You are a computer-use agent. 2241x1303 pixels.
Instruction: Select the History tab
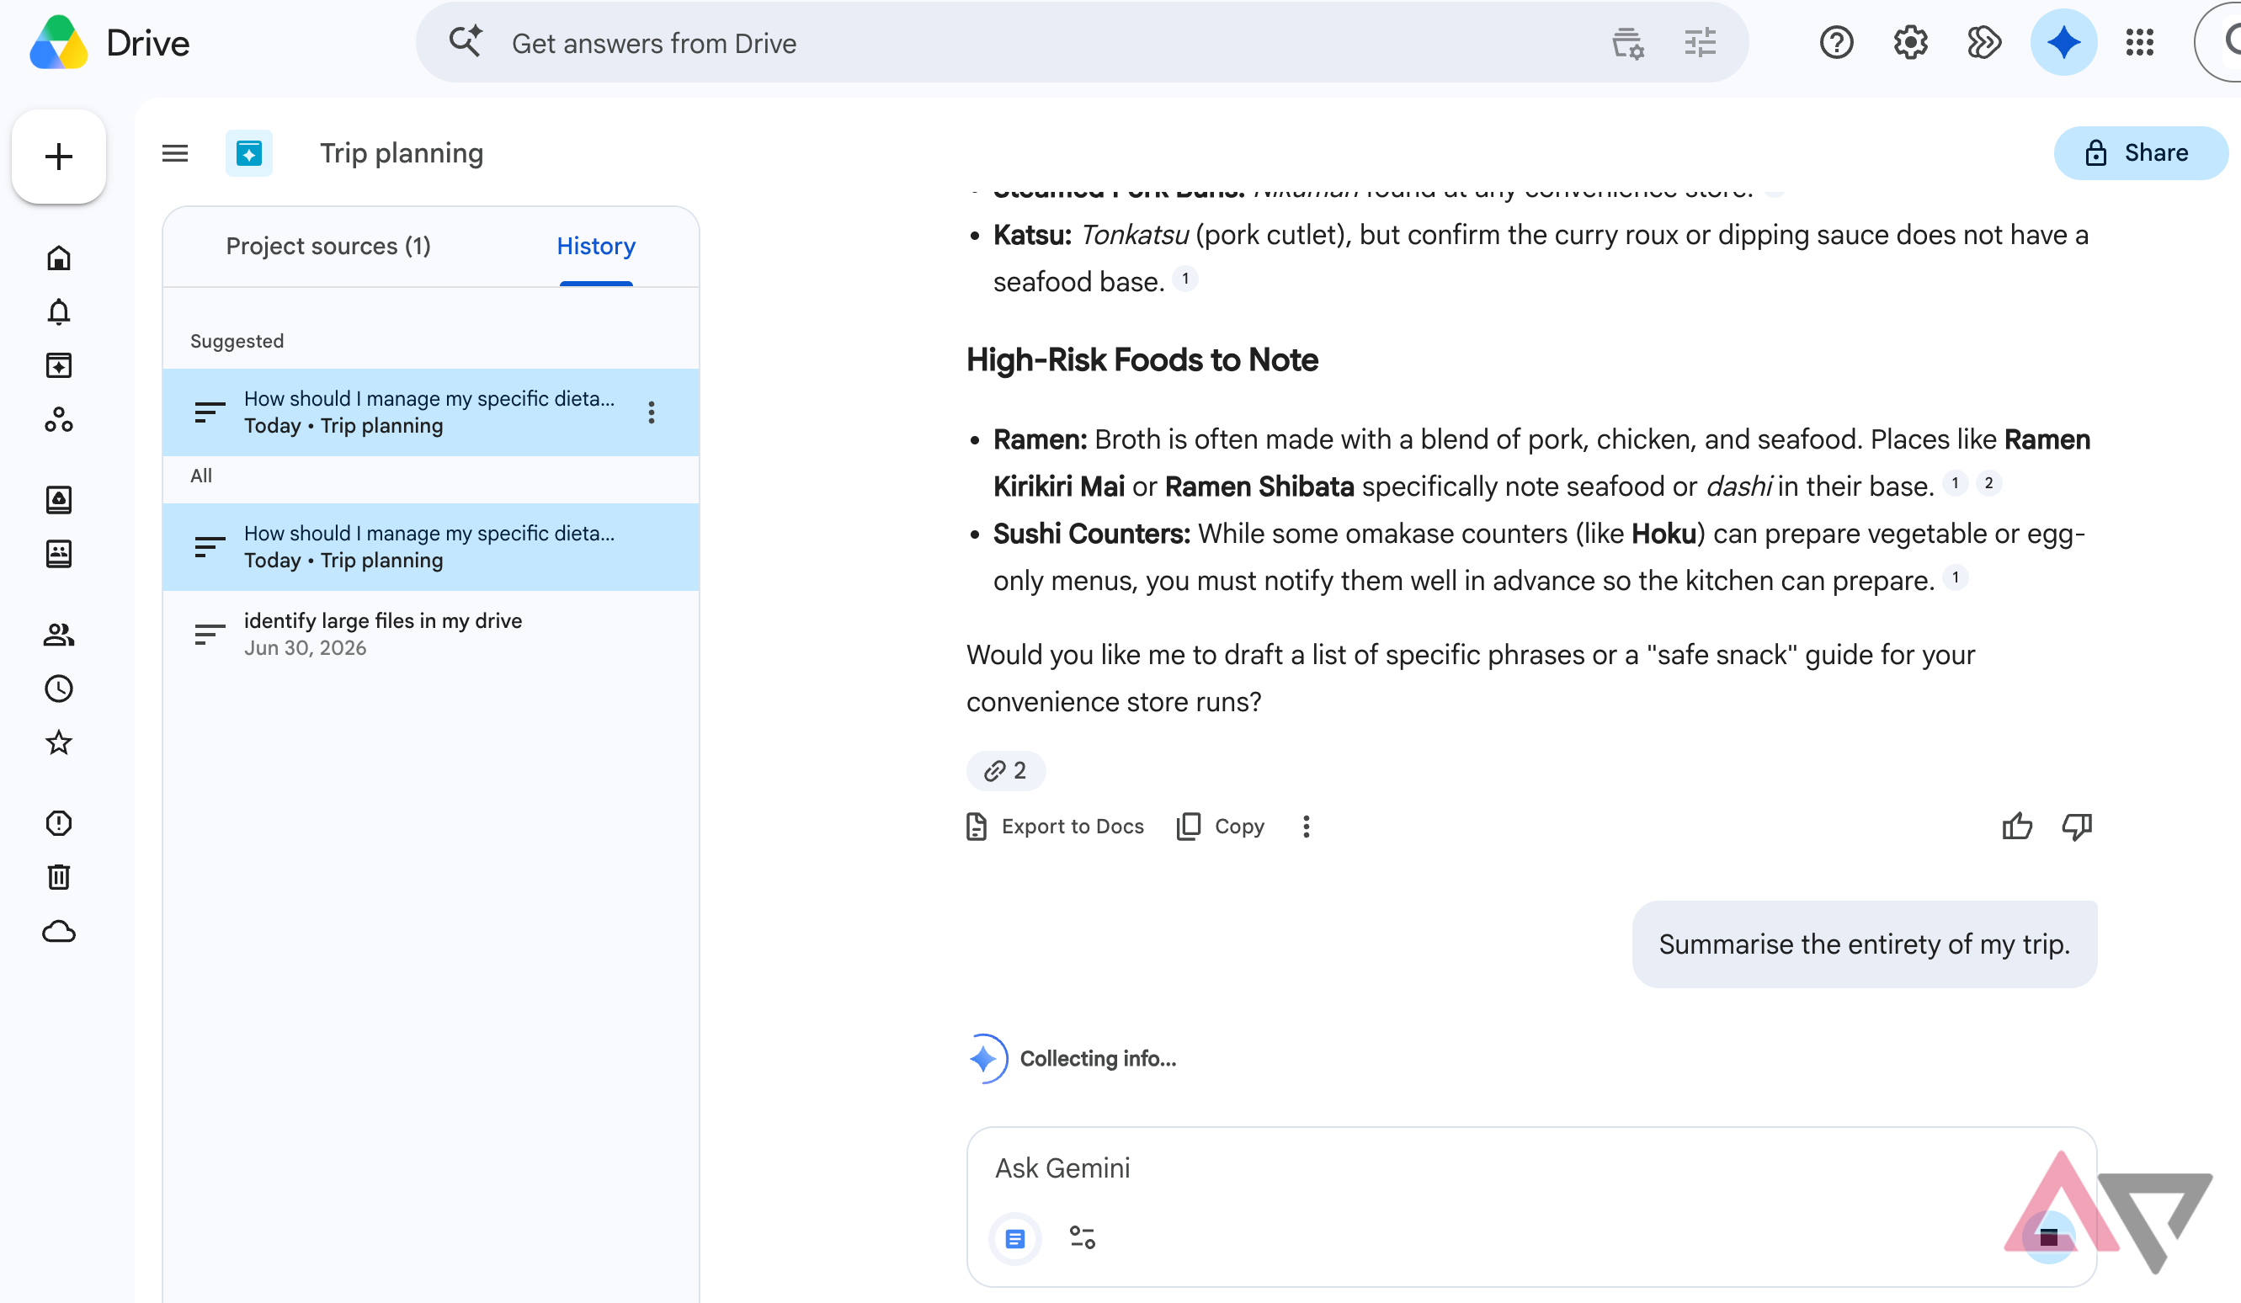point(596,247)
